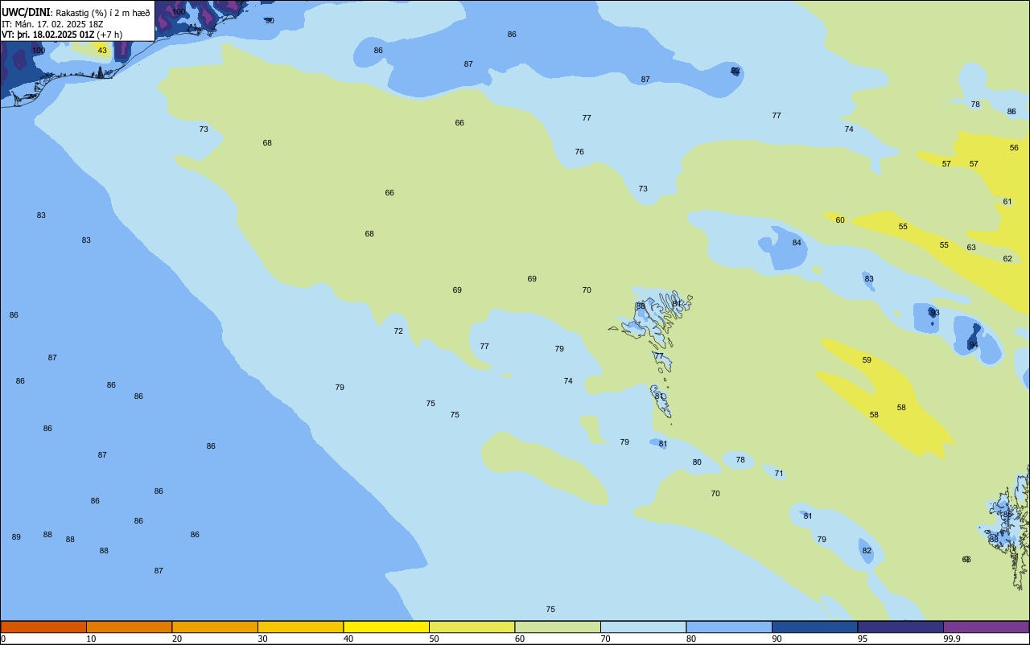Click the golden 30–40 legend color segment
Screen dimensions: 1030x645
point(300,627)
